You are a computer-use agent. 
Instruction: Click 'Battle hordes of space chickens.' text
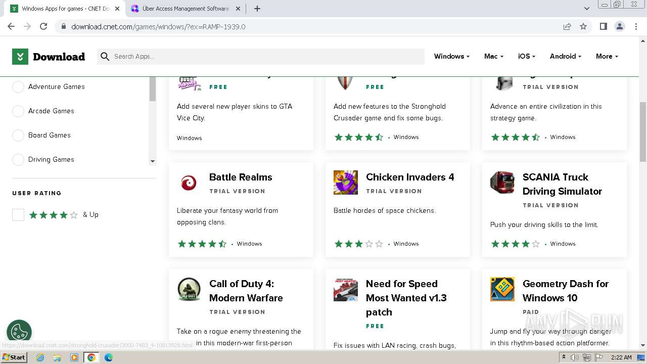[384, 211]
